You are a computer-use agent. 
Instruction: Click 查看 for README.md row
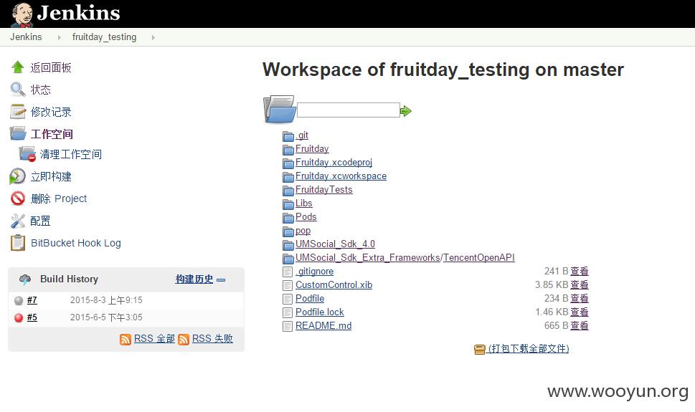pyautogui.click(x=580, y=325)
